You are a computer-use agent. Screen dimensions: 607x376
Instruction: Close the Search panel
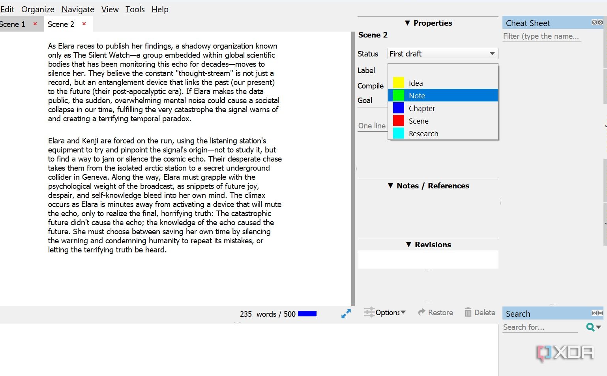600,313
